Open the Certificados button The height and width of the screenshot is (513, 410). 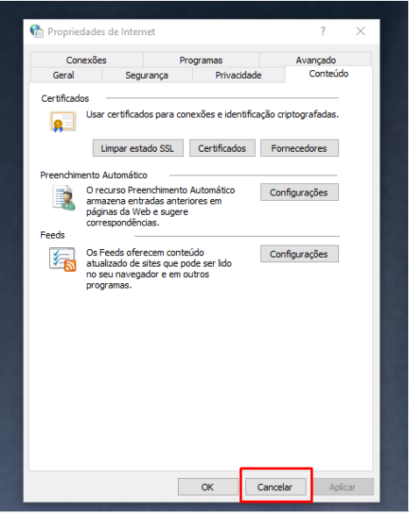pyautogui.click(x=222, y=148)
